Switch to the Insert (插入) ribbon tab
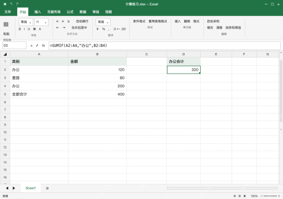283x199 pixels. pos(38,12)
